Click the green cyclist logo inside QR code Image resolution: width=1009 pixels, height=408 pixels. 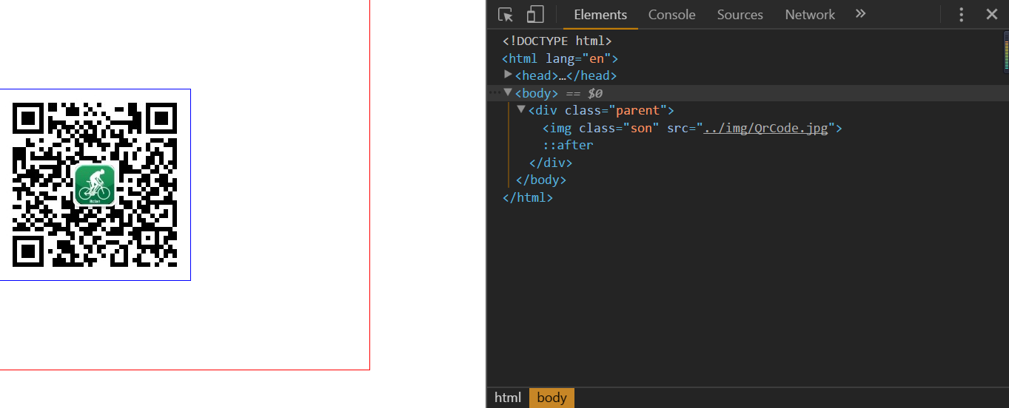[95, 185]
